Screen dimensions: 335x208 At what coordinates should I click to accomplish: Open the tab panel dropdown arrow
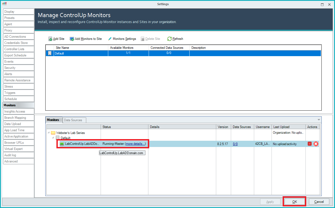319,120
